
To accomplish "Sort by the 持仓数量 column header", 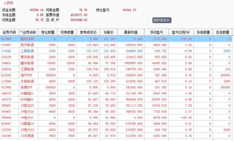I will tap(48, 32).
